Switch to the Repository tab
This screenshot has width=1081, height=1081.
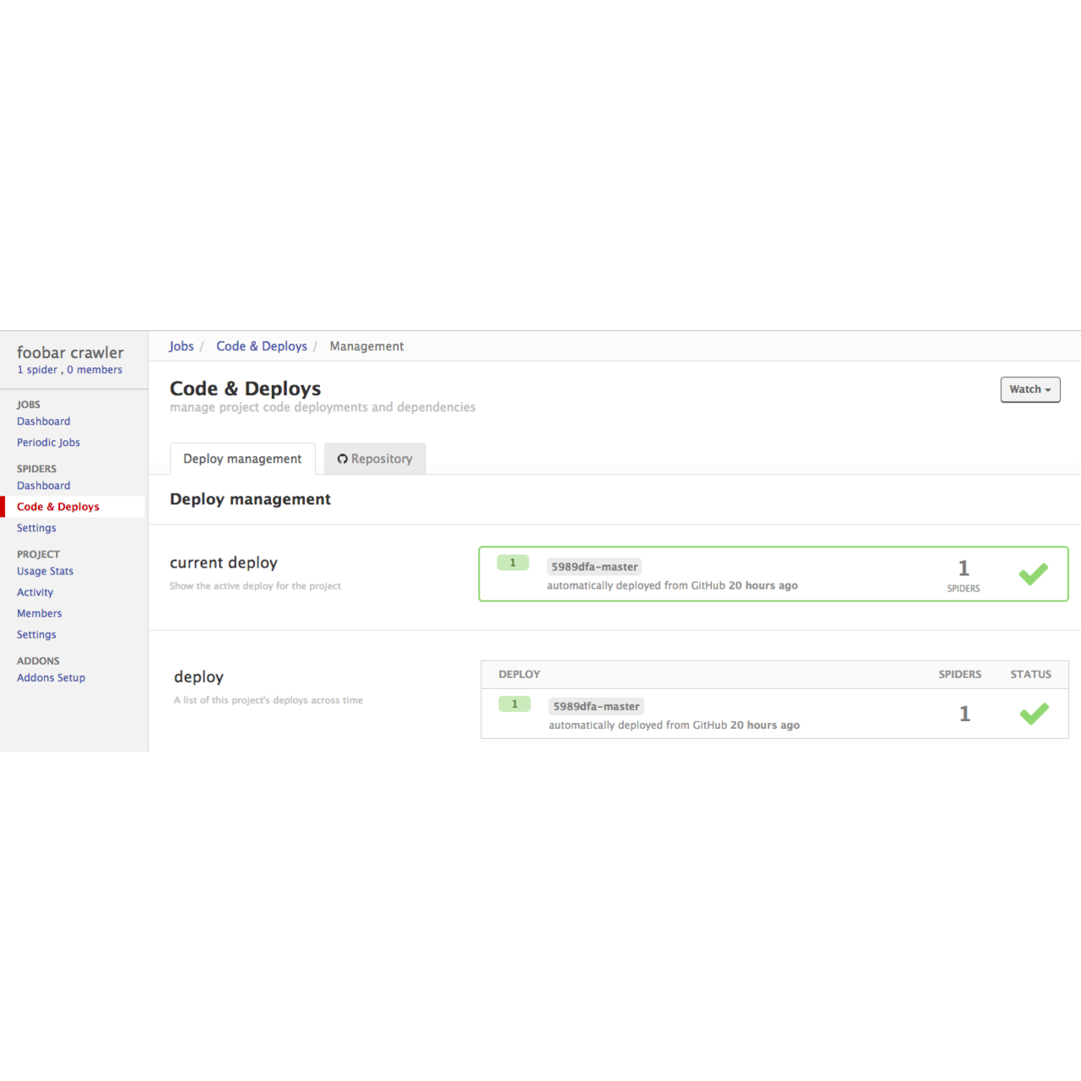click(x=375, y=459)
